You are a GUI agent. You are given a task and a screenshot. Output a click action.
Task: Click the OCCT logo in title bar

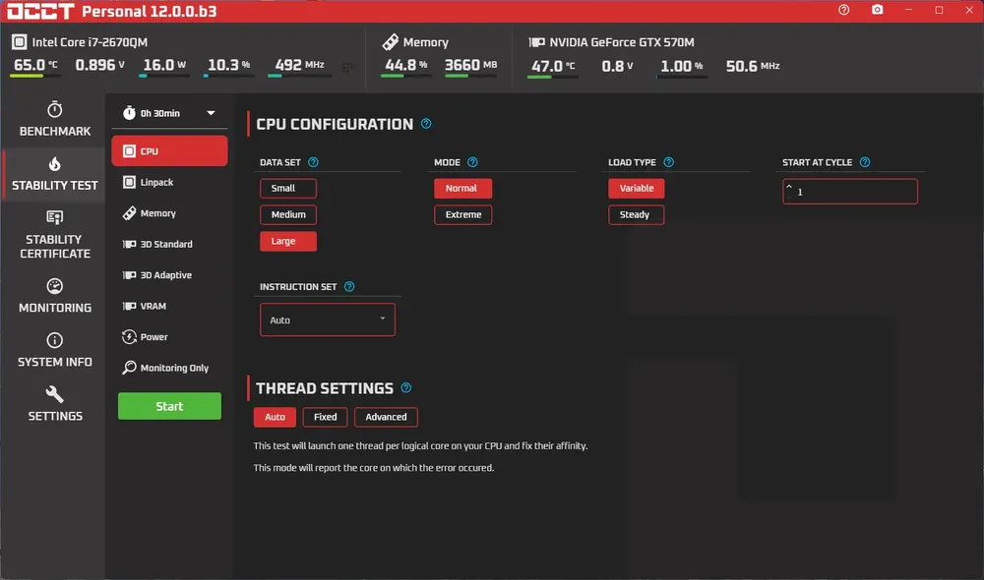[x=40, y=11]
